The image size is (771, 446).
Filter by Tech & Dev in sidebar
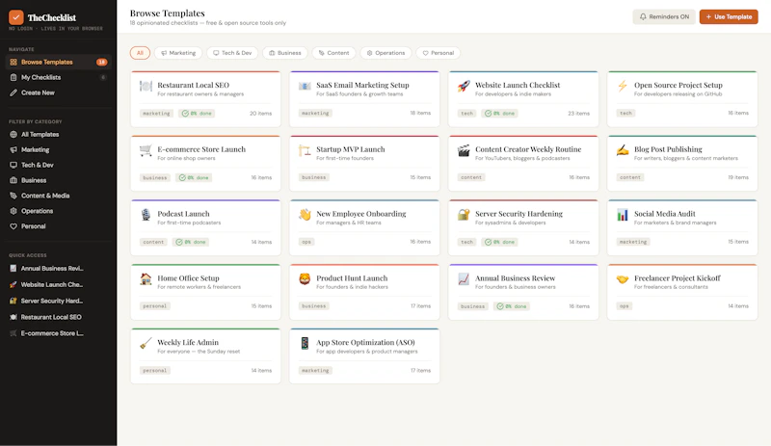click(x=58, y=165)
